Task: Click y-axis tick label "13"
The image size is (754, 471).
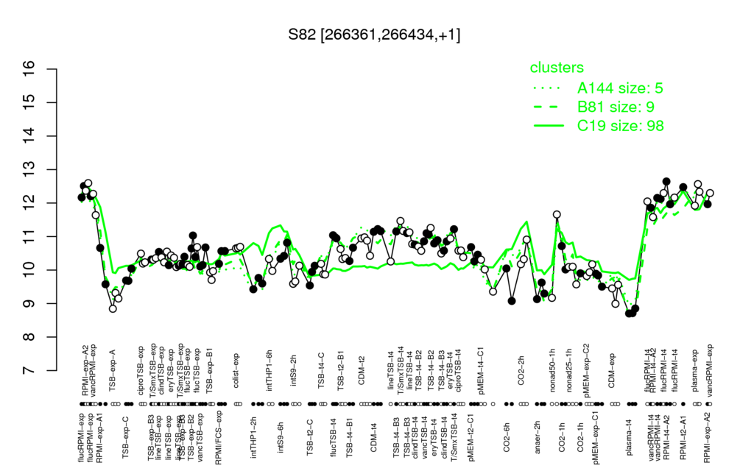Action: coord(29,170)
